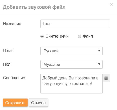Close the Добавить звуковой файл dialog
Viewport: 117px width, 110px height.
point(111,5)
